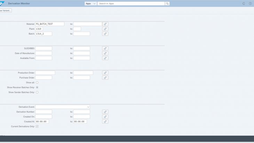Viewport: 254px width, 143px height.
Task: Click multiple selection icon for Production Order
Action: pyautogui.click(x=105, y=73)
